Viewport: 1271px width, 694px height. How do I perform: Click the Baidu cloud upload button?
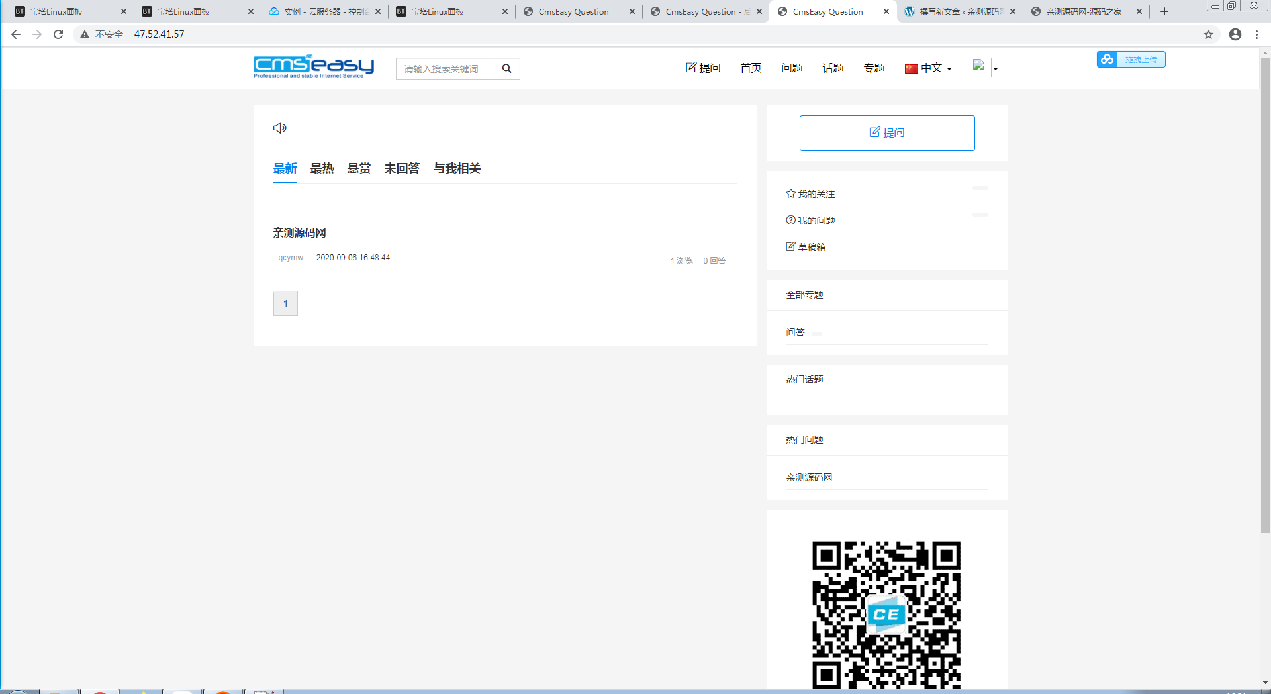(x=1131, y=60)
